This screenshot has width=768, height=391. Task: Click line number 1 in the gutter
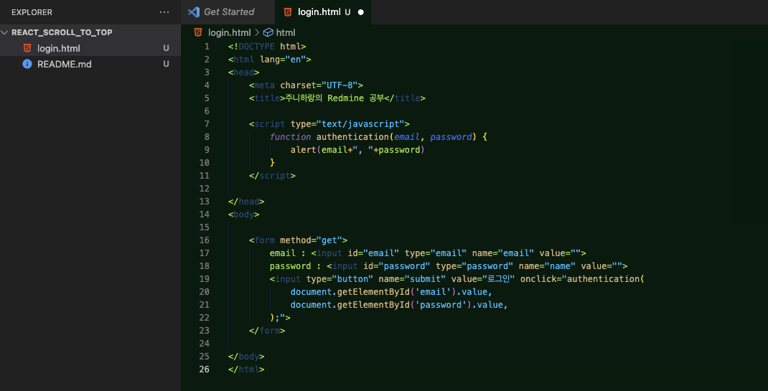coord(207,47)
